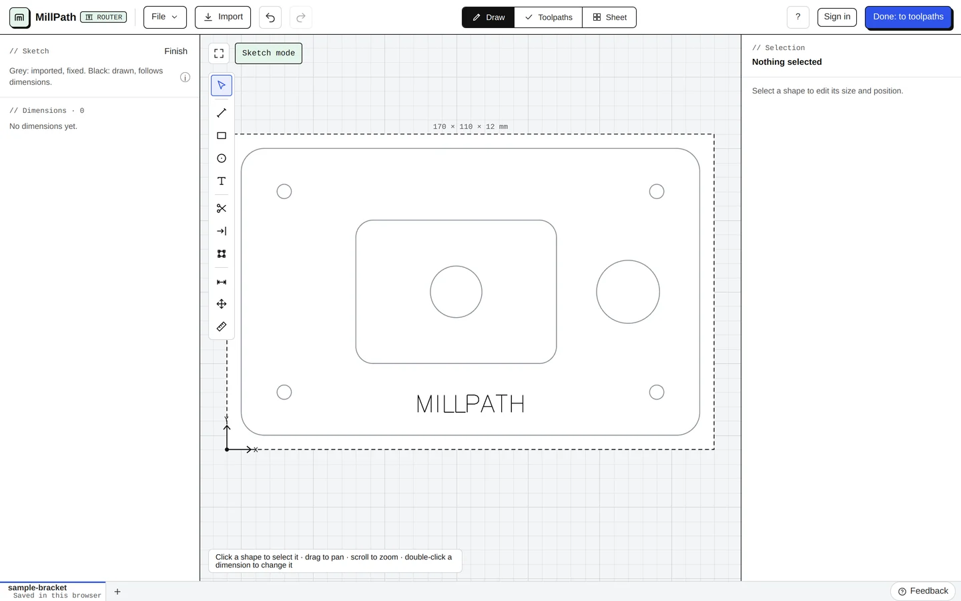Click the 170 × 110 × 12 mm label
The height and width of the screenshot is (601, 961).
[470, 126]
